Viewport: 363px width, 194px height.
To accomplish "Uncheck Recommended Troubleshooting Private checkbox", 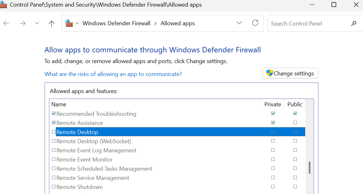I will coord(273,113).
